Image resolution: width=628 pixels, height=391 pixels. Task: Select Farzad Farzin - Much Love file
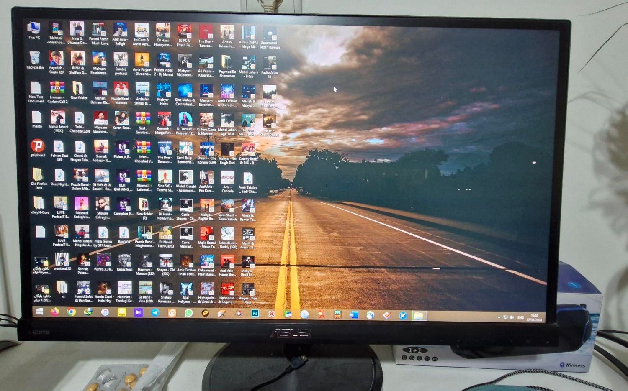pos(99,33)
